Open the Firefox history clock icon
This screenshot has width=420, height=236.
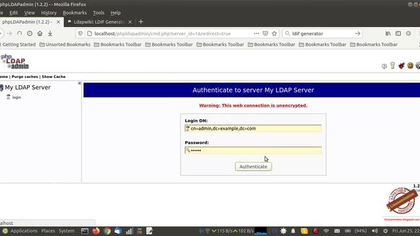pos(30,33)
